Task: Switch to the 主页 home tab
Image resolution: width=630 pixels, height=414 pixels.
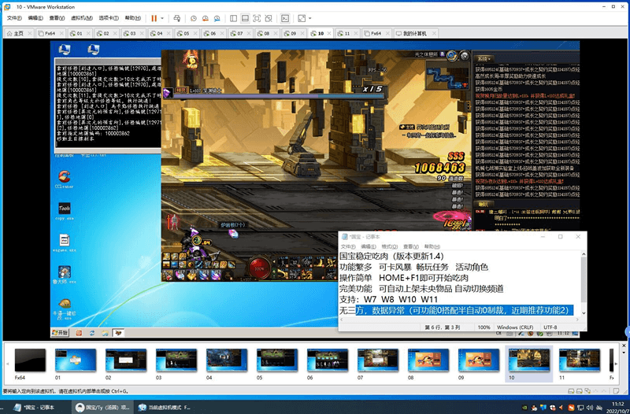Action: (x=18, y=33)
